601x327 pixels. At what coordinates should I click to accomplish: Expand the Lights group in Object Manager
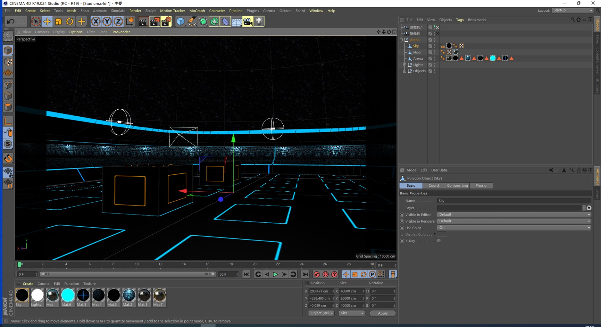[x=404, y=65]
